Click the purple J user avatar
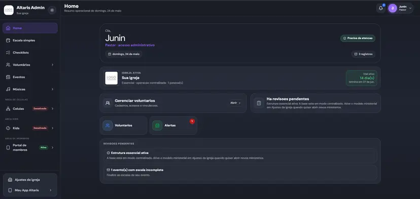Screen dimensions: 420x199 pos(393,8)
